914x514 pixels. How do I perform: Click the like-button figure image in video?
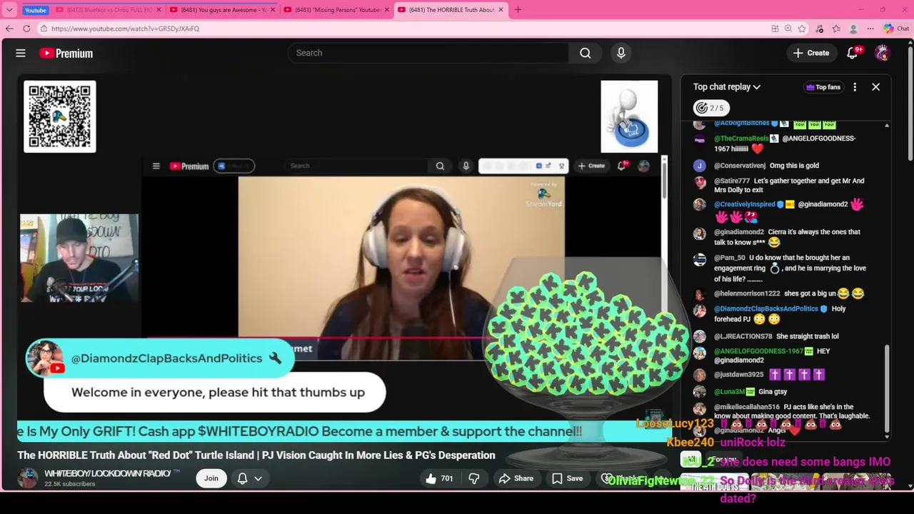point(629,116)
